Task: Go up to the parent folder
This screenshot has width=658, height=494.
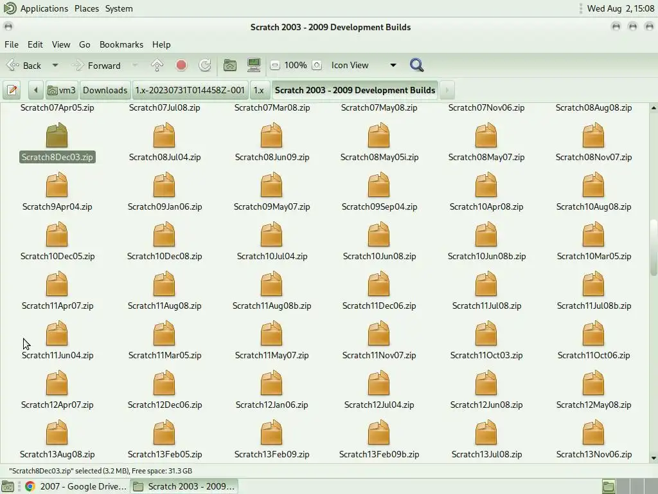Action: click(157, 65)
